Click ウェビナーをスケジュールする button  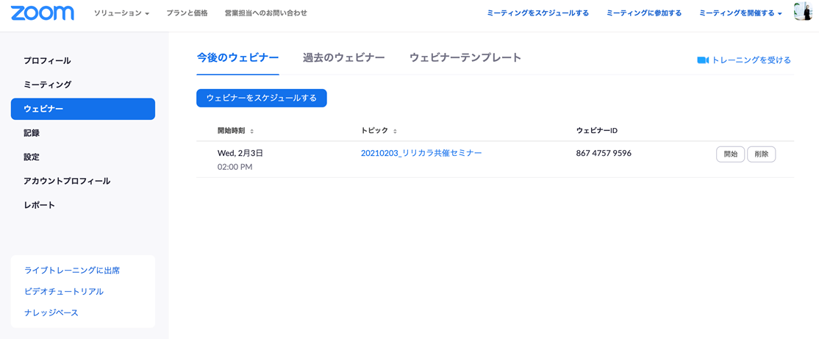click(261, 98)
